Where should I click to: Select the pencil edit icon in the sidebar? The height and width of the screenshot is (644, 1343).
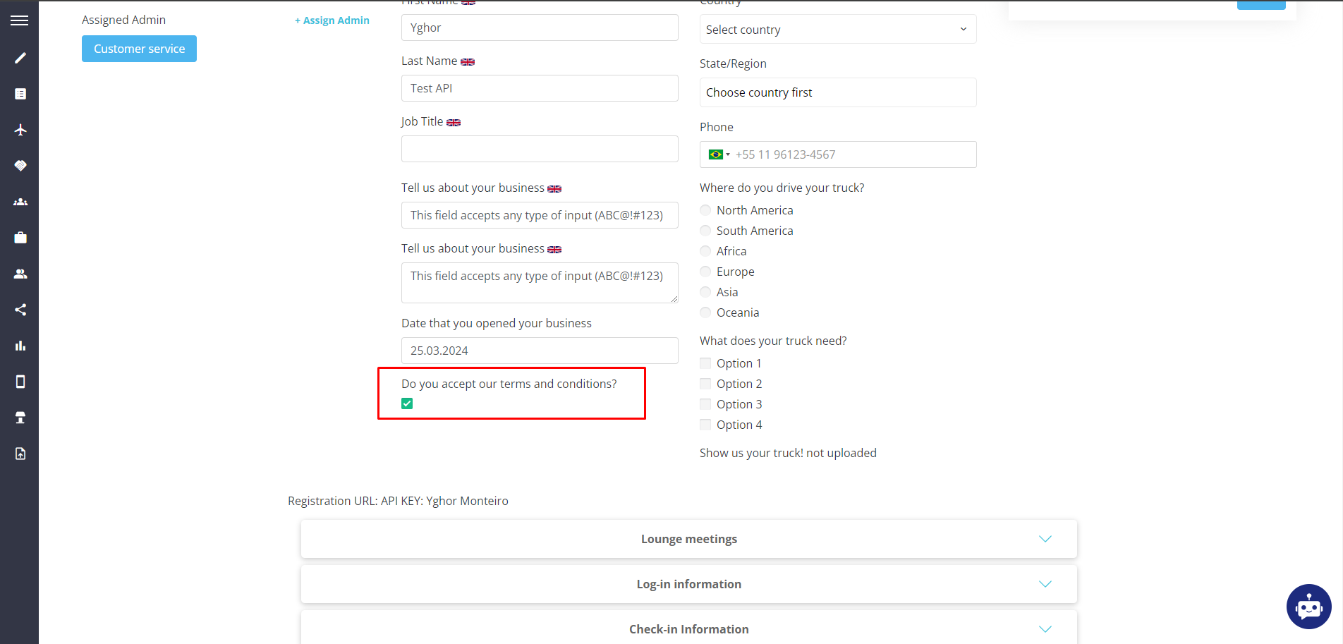(x=19, y=57)
